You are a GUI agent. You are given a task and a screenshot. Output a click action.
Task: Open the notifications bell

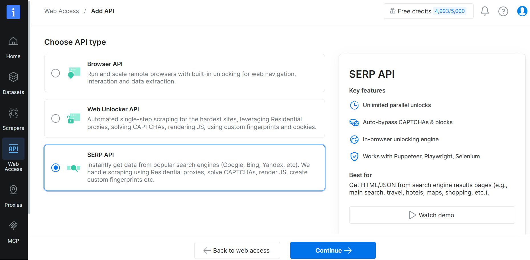click(x=485, y=11)
